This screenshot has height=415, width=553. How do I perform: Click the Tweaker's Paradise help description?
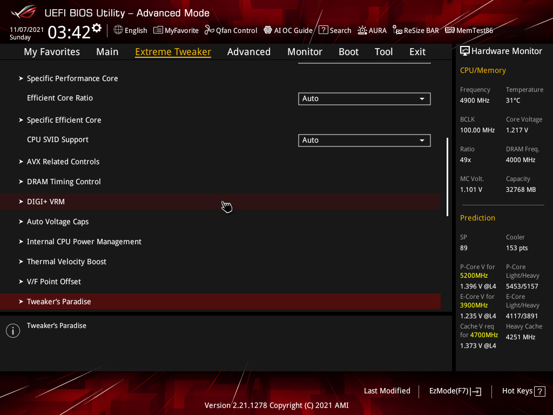(x=57, y=326)
